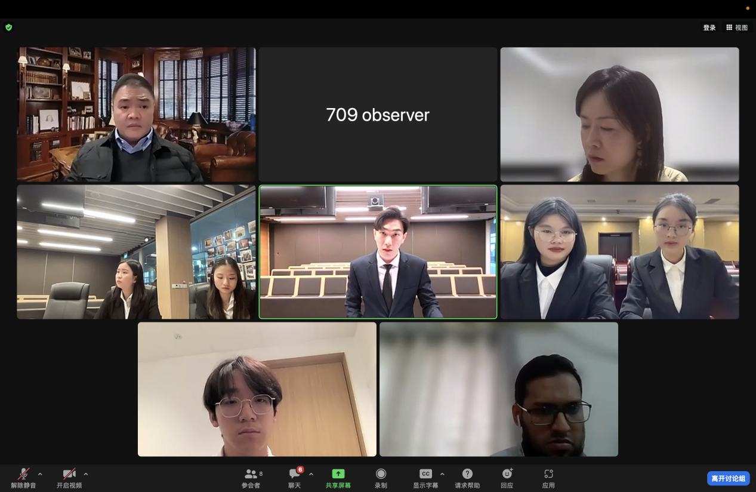
Task: Expand the chat options arrow beside 聊天
Action: coord(311,474)
